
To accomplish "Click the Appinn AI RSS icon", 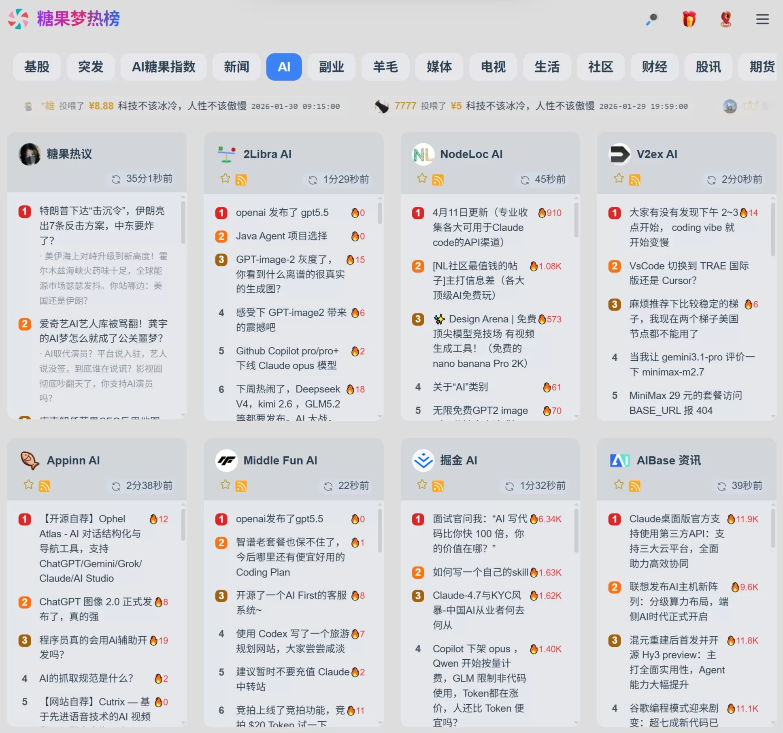I will click(x=45, y=486).
